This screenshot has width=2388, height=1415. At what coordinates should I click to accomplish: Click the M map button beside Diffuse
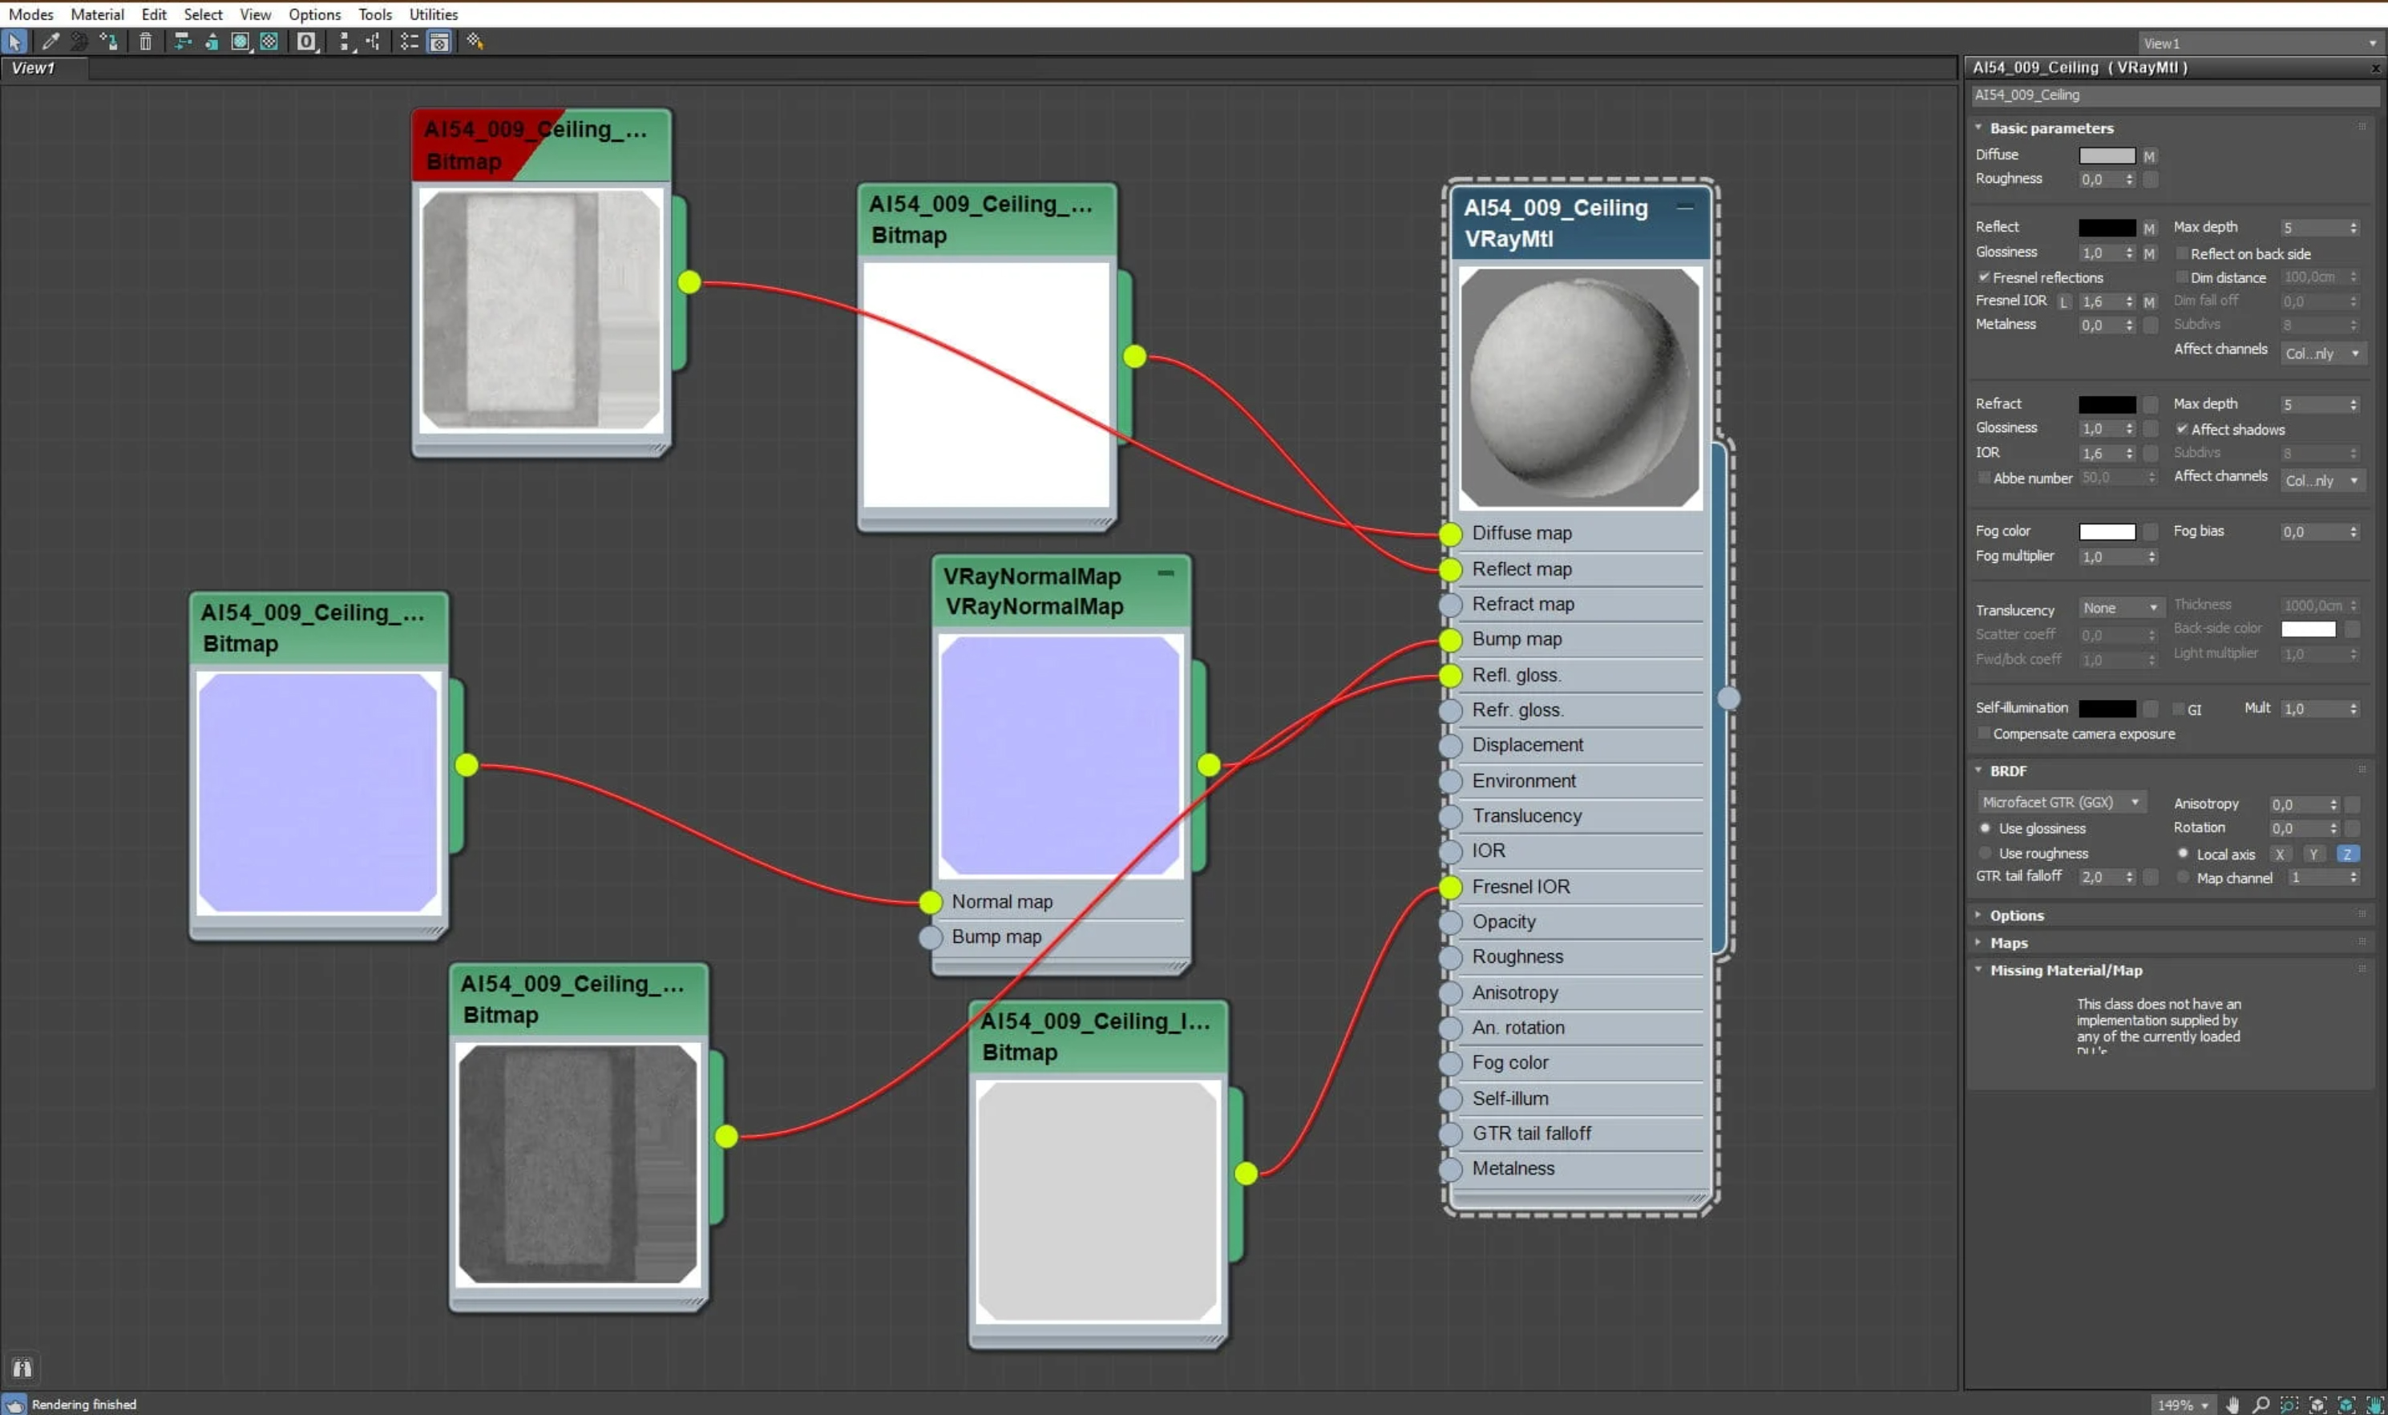point(2149,156)
